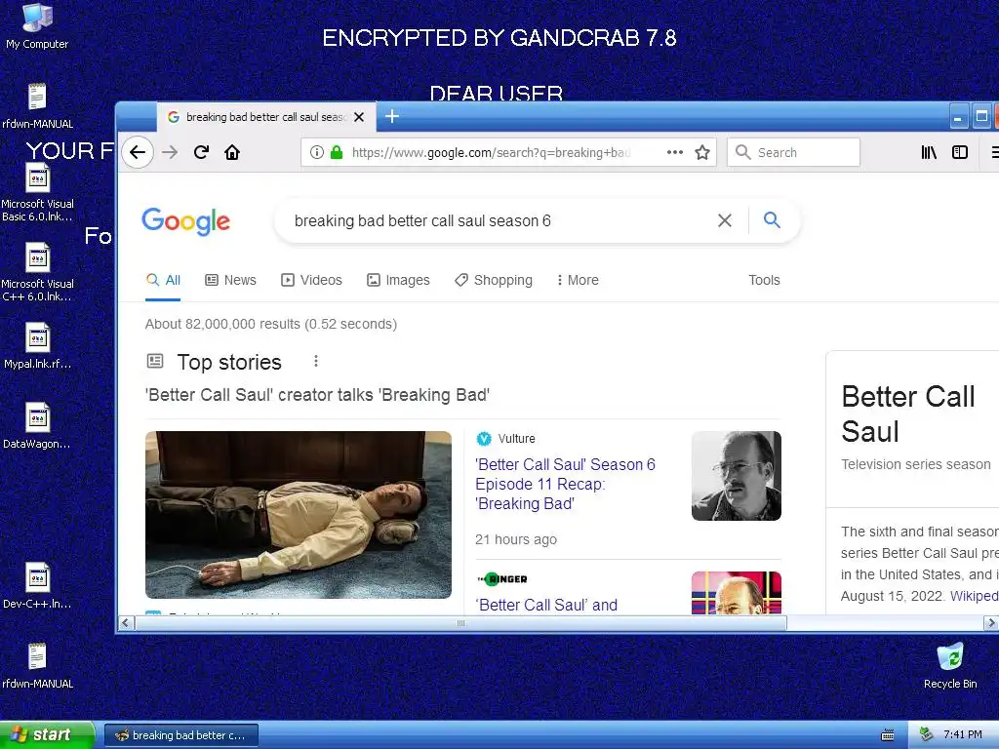999x749 pixels.
Task: Click 'Better Call Saul' creator talks headline
Action: point(317,395)
